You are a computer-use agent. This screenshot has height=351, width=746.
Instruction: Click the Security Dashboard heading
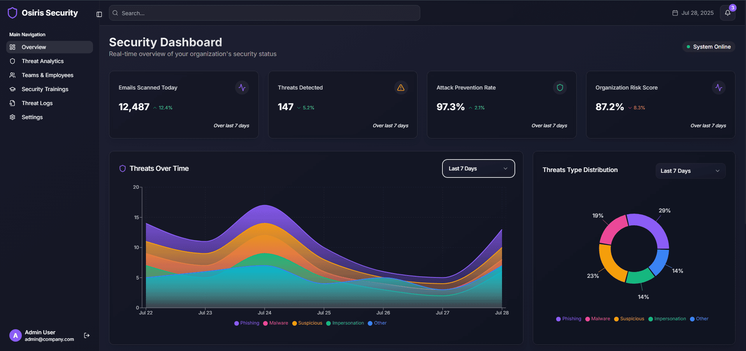click(x=165, y=42)
